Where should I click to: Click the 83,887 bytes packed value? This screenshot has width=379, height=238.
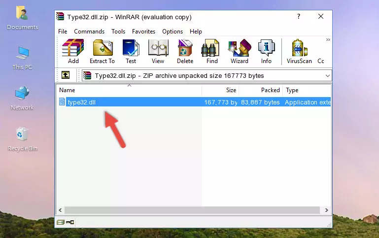[x=260, y=102]
